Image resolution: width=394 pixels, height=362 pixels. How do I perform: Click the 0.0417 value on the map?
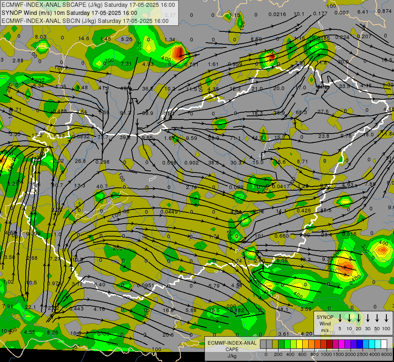coord(281,186)
